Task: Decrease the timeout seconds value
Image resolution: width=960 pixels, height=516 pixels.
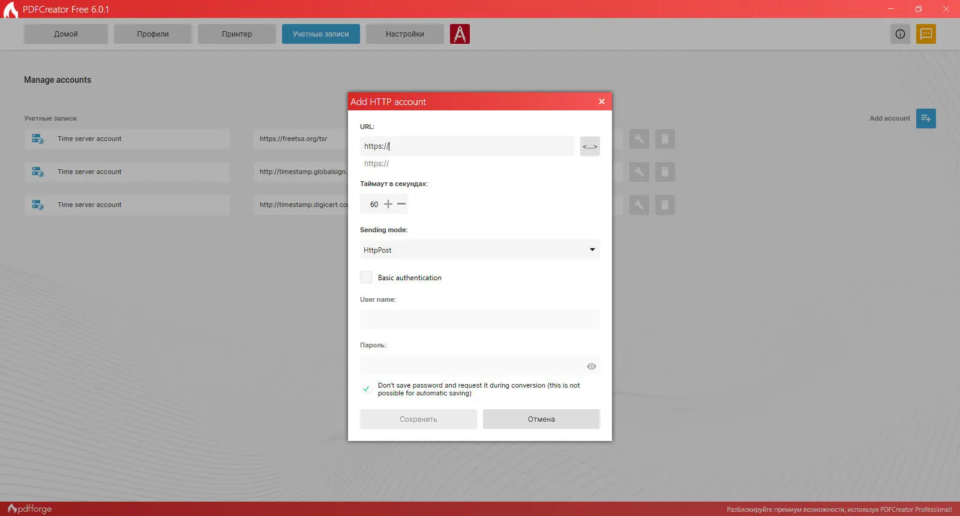Action: pos(401,204)
